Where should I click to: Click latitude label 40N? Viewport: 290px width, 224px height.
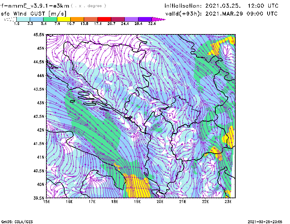pos(41,184)
